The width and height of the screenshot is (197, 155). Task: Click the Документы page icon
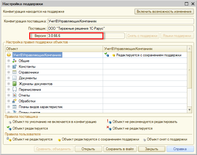(x=15, y=78)
